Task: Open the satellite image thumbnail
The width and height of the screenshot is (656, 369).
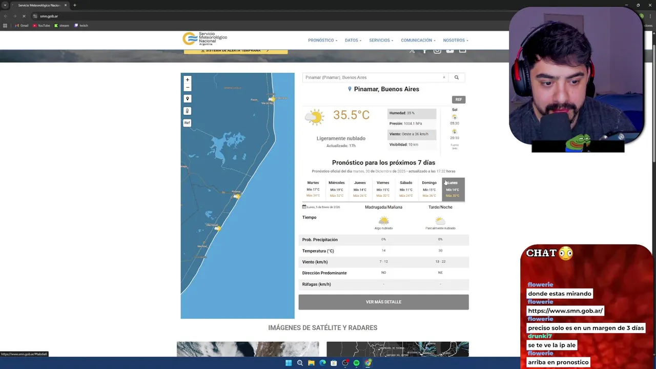Action: pyautogui.click(x=248, y=349)
